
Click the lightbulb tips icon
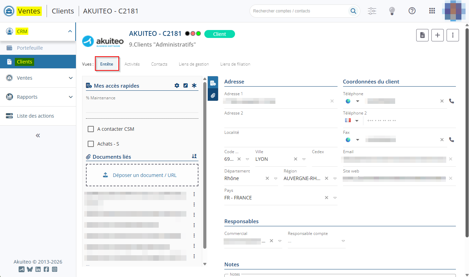[x=392, y=11]
